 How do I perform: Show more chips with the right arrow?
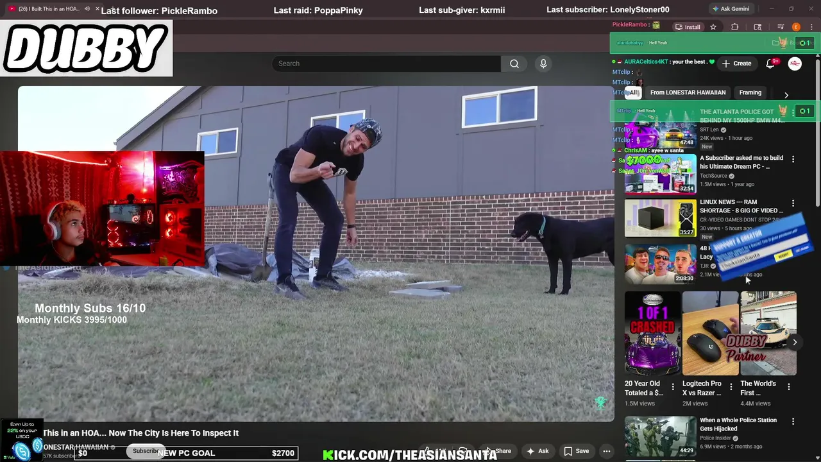[x=786, y=95]
